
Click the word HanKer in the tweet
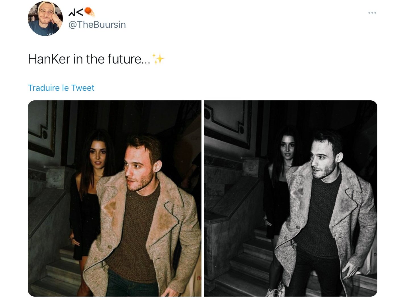[x=49, y=59]
